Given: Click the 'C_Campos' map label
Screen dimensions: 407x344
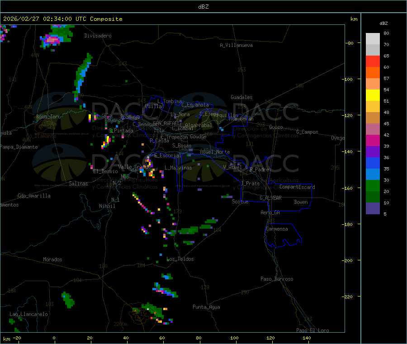Looking at the screenshot, I should (307, 132).
